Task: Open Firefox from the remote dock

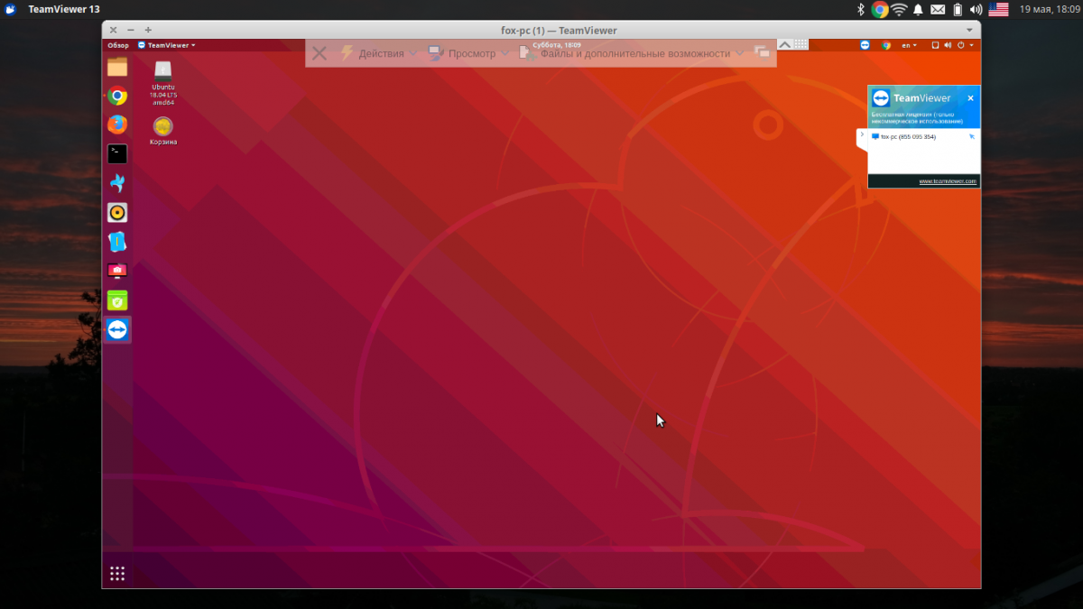Action: pos(117,125)
